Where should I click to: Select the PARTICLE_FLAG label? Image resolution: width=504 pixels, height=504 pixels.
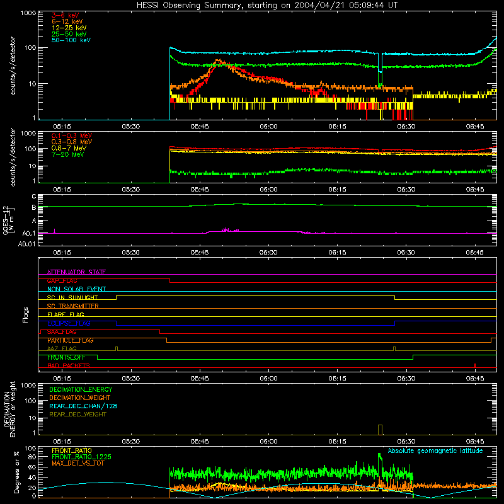pos(71,340)
